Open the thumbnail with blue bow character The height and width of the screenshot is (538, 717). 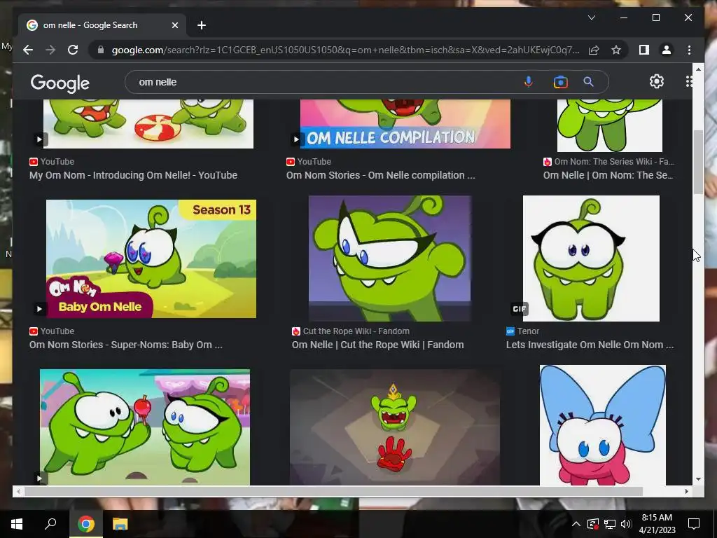tap(603, 425)
